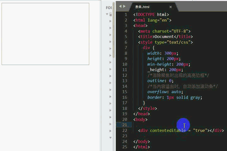Click the border property name
Screen dimensions: 227x151
[x=154, y=98]
